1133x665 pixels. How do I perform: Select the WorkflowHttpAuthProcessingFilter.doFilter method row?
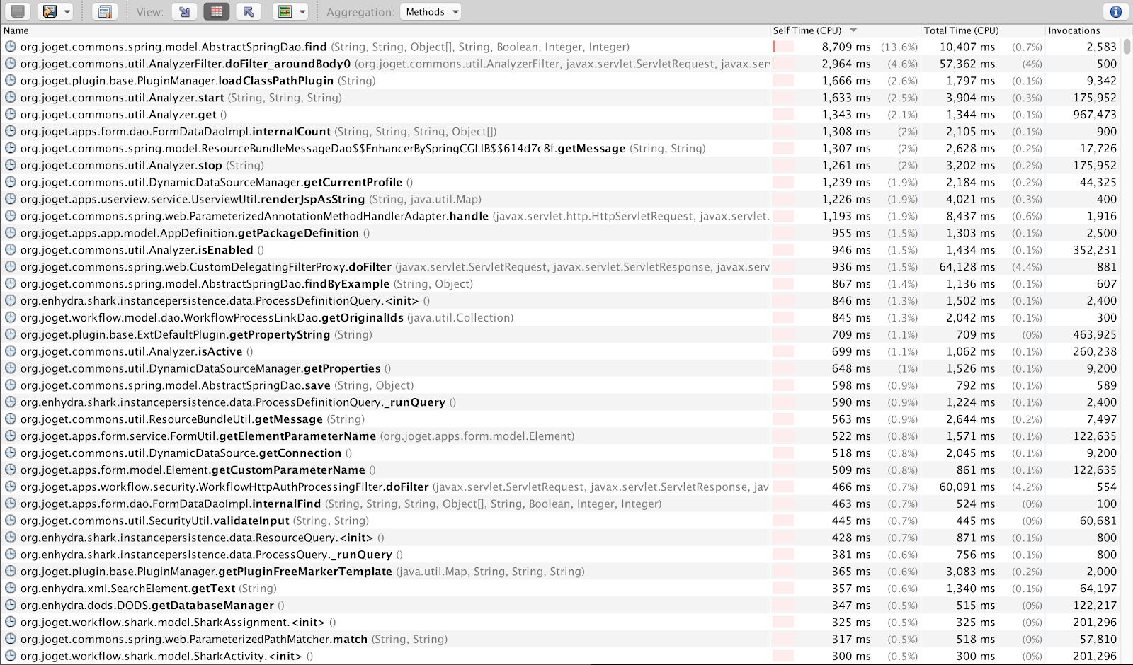click(x=561, y=487)
